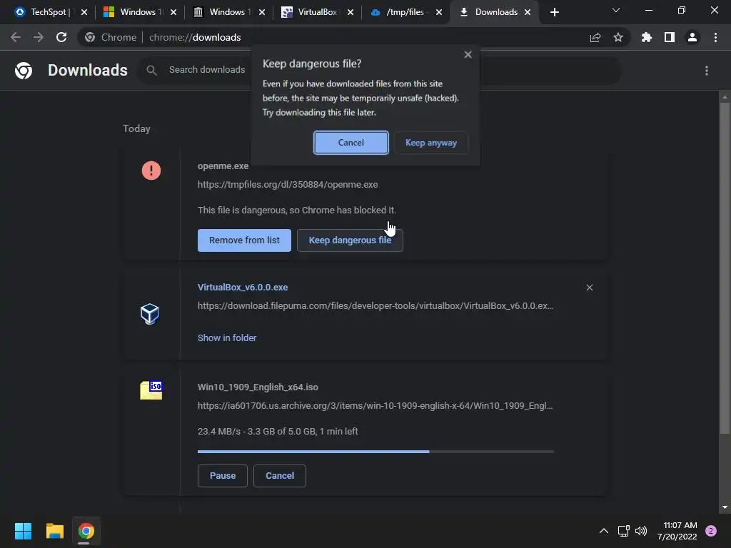Click the Win10 ISO download progress bar
The image size is (731, 548).
point(375,452)
